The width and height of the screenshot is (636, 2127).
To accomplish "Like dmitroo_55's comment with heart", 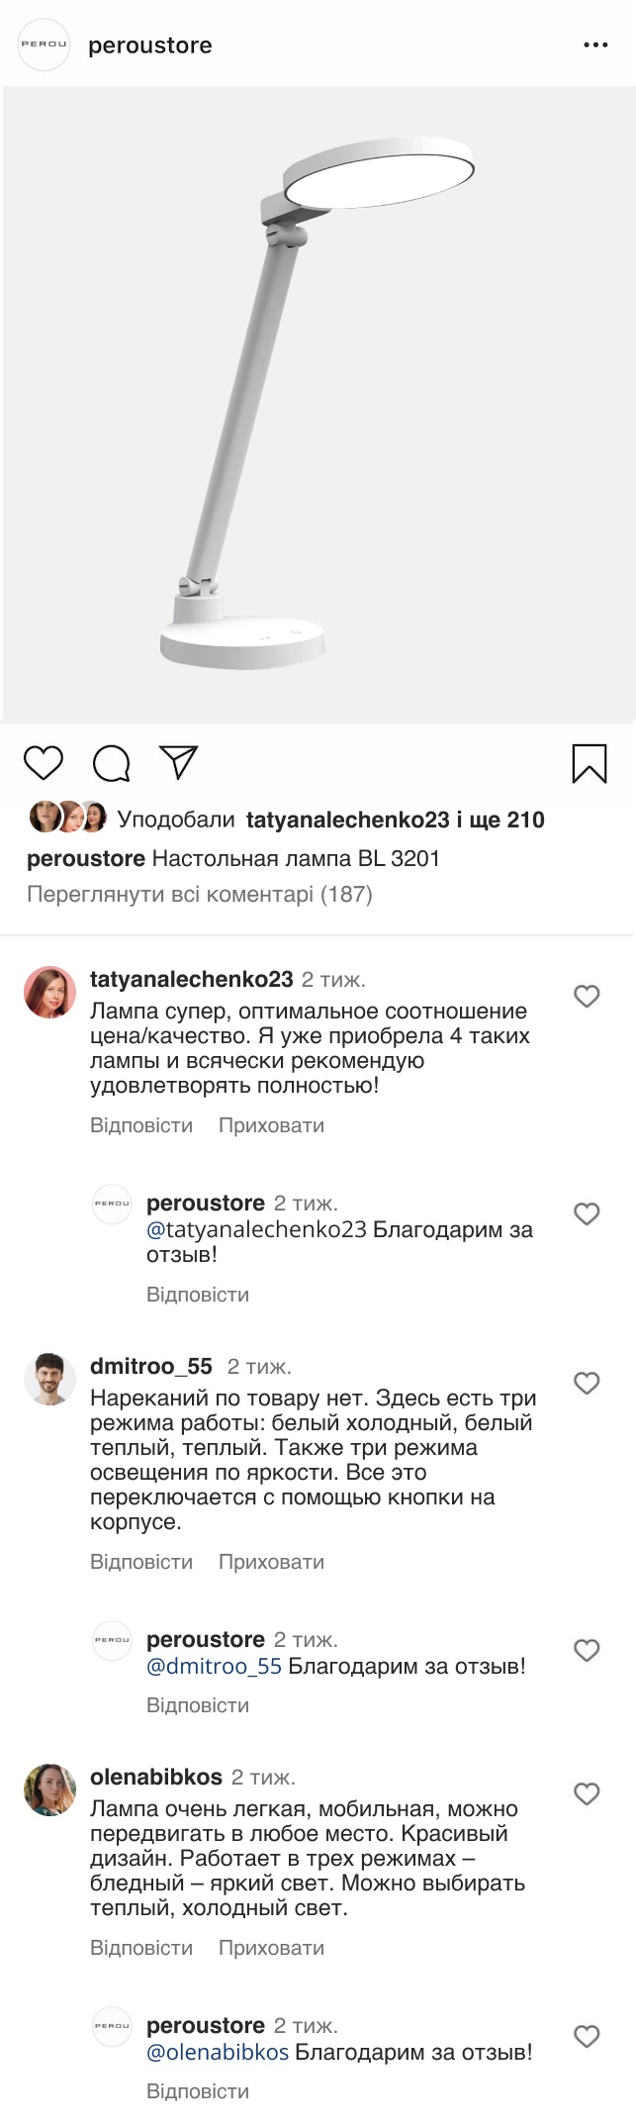I will 587,1383.
